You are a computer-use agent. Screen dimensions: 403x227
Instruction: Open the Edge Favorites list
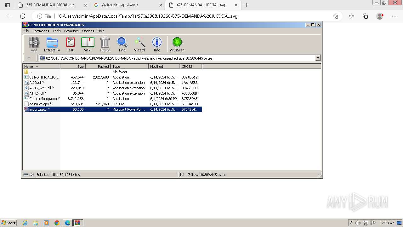click(x=351, y=16)
